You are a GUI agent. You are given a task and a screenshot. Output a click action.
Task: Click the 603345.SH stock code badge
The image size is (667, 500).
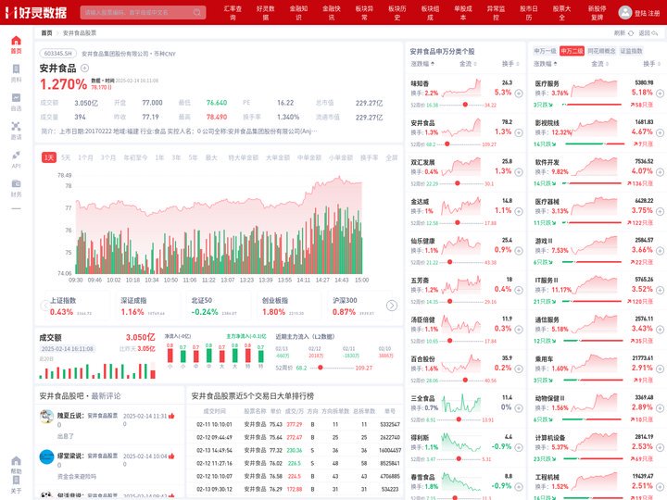[57, 54]
